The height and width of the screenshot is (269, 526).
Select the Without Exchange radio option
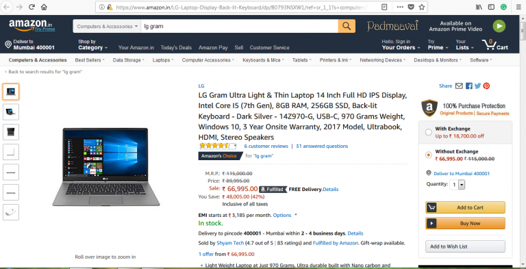pyautogui.click(x=428, y=155)
